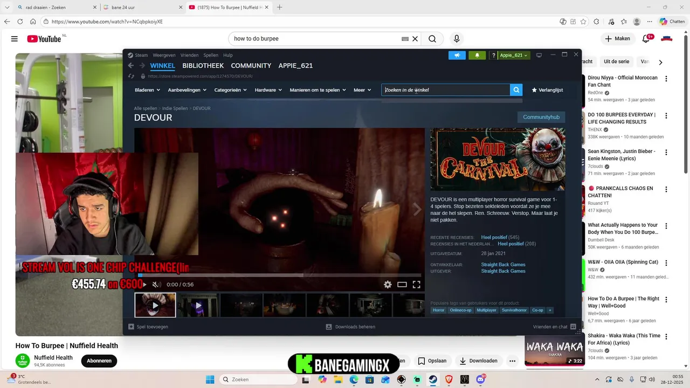
Task: Click the Steam store search magnifier button
Action: pyautogui.click(x=516, y=90)
